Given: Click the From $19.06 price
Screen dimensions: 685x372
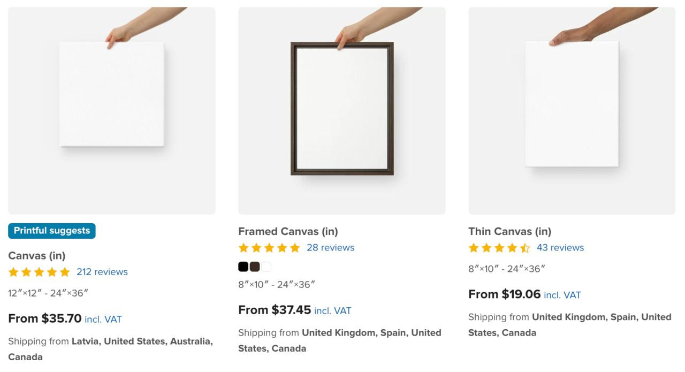Looking at the screenshot, I should (x=505, y=294).
